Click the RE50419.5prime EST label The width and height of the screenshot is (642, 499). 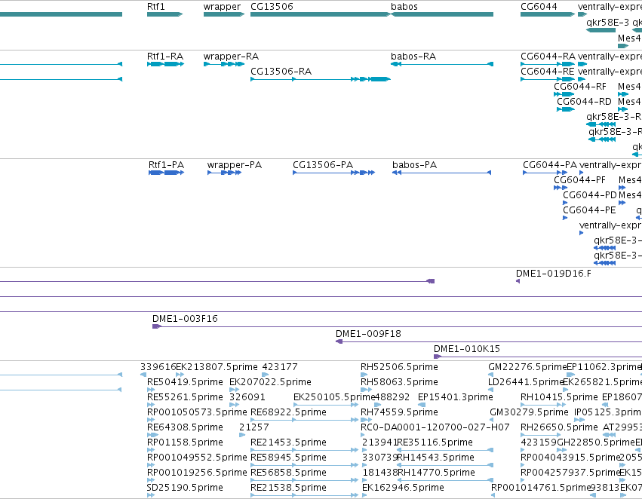coord(185,382)
